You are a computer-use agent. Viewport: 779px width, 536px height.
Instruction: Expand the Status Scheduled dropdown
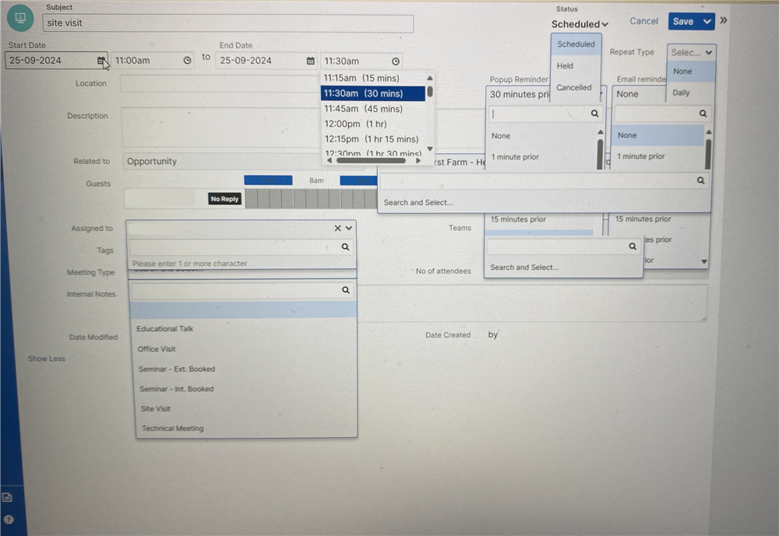pos(580,24)
